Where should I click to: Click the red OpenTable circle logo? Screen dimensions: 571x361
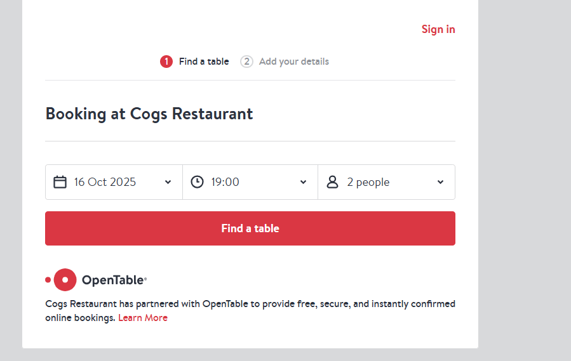(65, 280)
